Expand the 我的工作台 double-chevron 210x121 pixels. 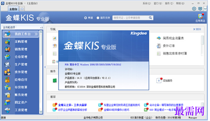pyautogui.click(x=36, y=34)
